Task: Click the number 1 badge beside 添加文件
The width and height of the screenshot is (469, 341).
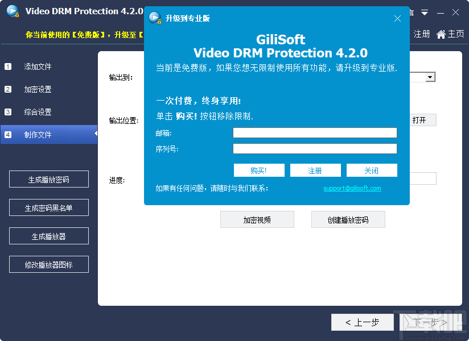Action: tap(7, 66)
